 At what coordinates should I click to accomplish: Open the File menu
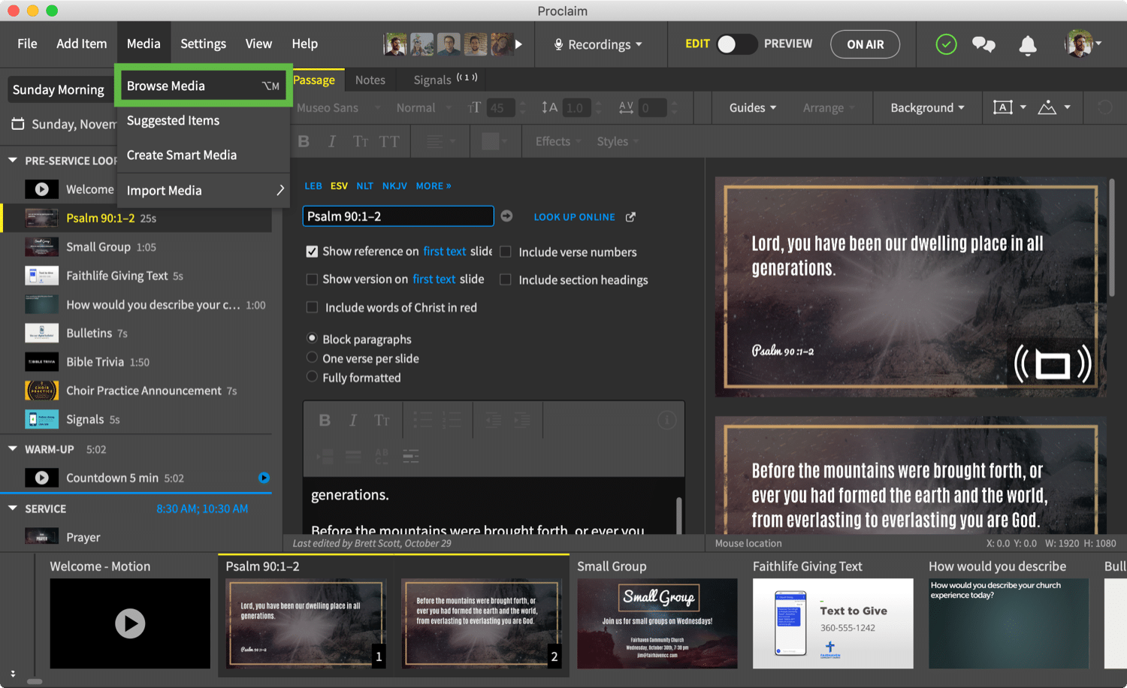point(28,44)
